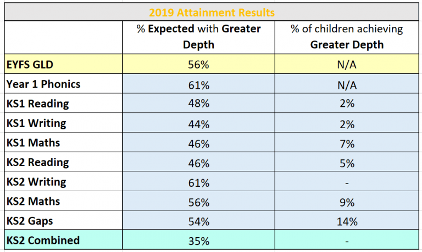
Task: Select the Year 1 Phonics row label
Action: coord(43,84)
